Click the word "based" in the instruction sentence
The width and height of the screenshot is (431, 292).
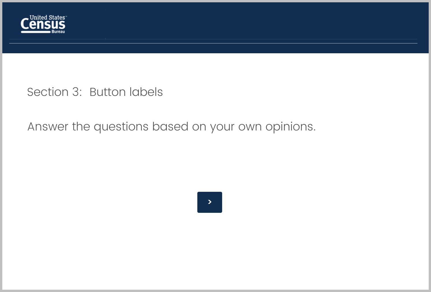click(x=170, y=127)
